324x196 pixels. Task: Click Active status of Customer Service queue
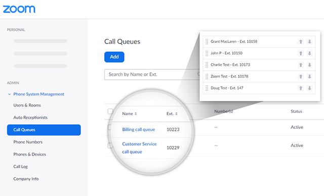click(297, 145)
